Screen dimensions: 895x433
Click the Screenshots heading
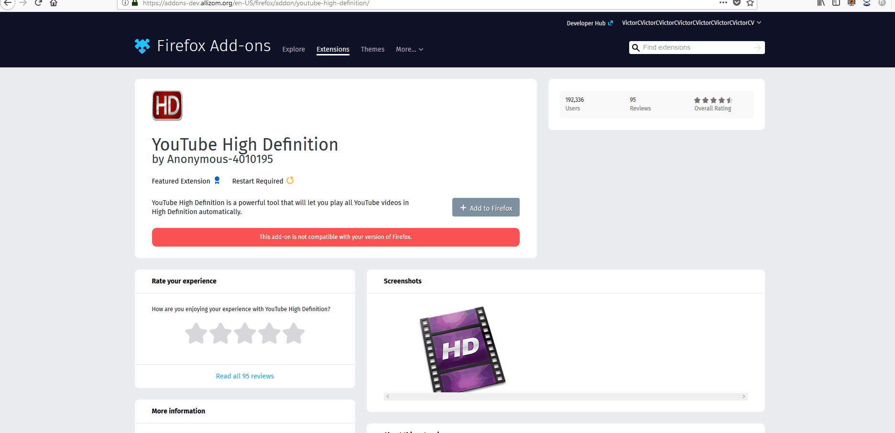tap(403, 281)
